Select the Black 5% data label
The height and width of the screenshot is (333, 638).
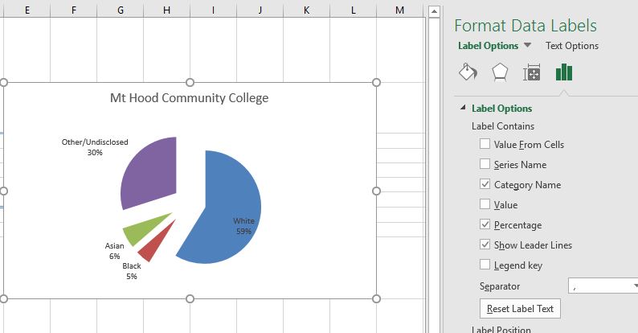(132, 271)
